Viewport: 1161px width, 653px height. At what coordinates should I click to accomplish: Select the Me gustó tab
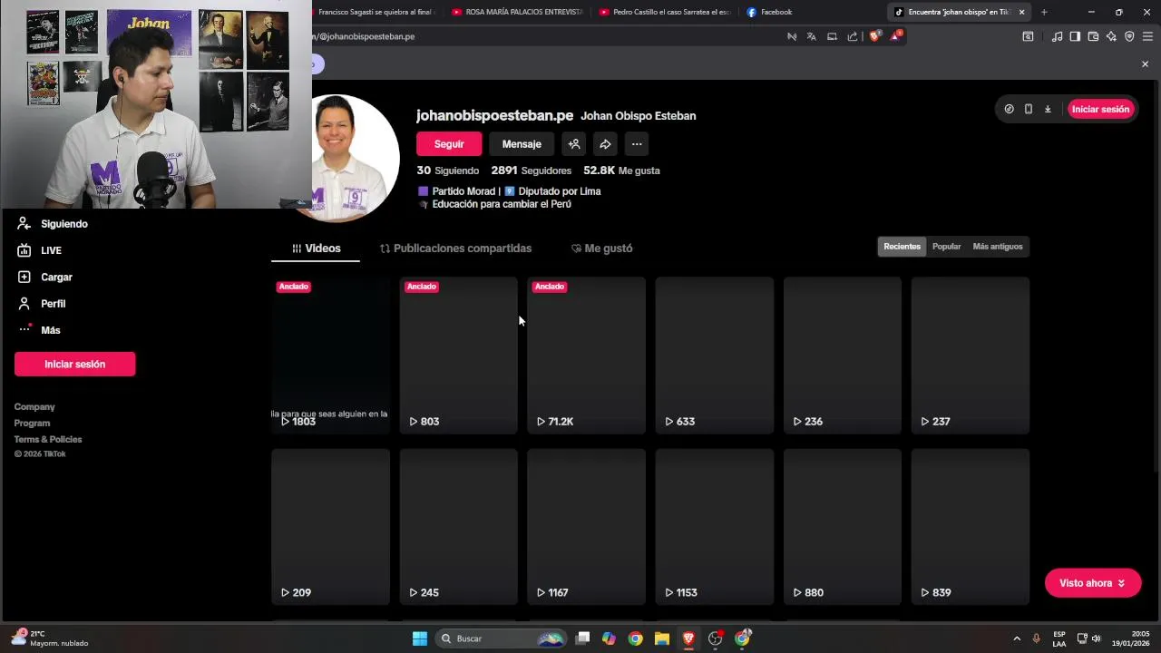pyautogui.click(x=602, y=249)
